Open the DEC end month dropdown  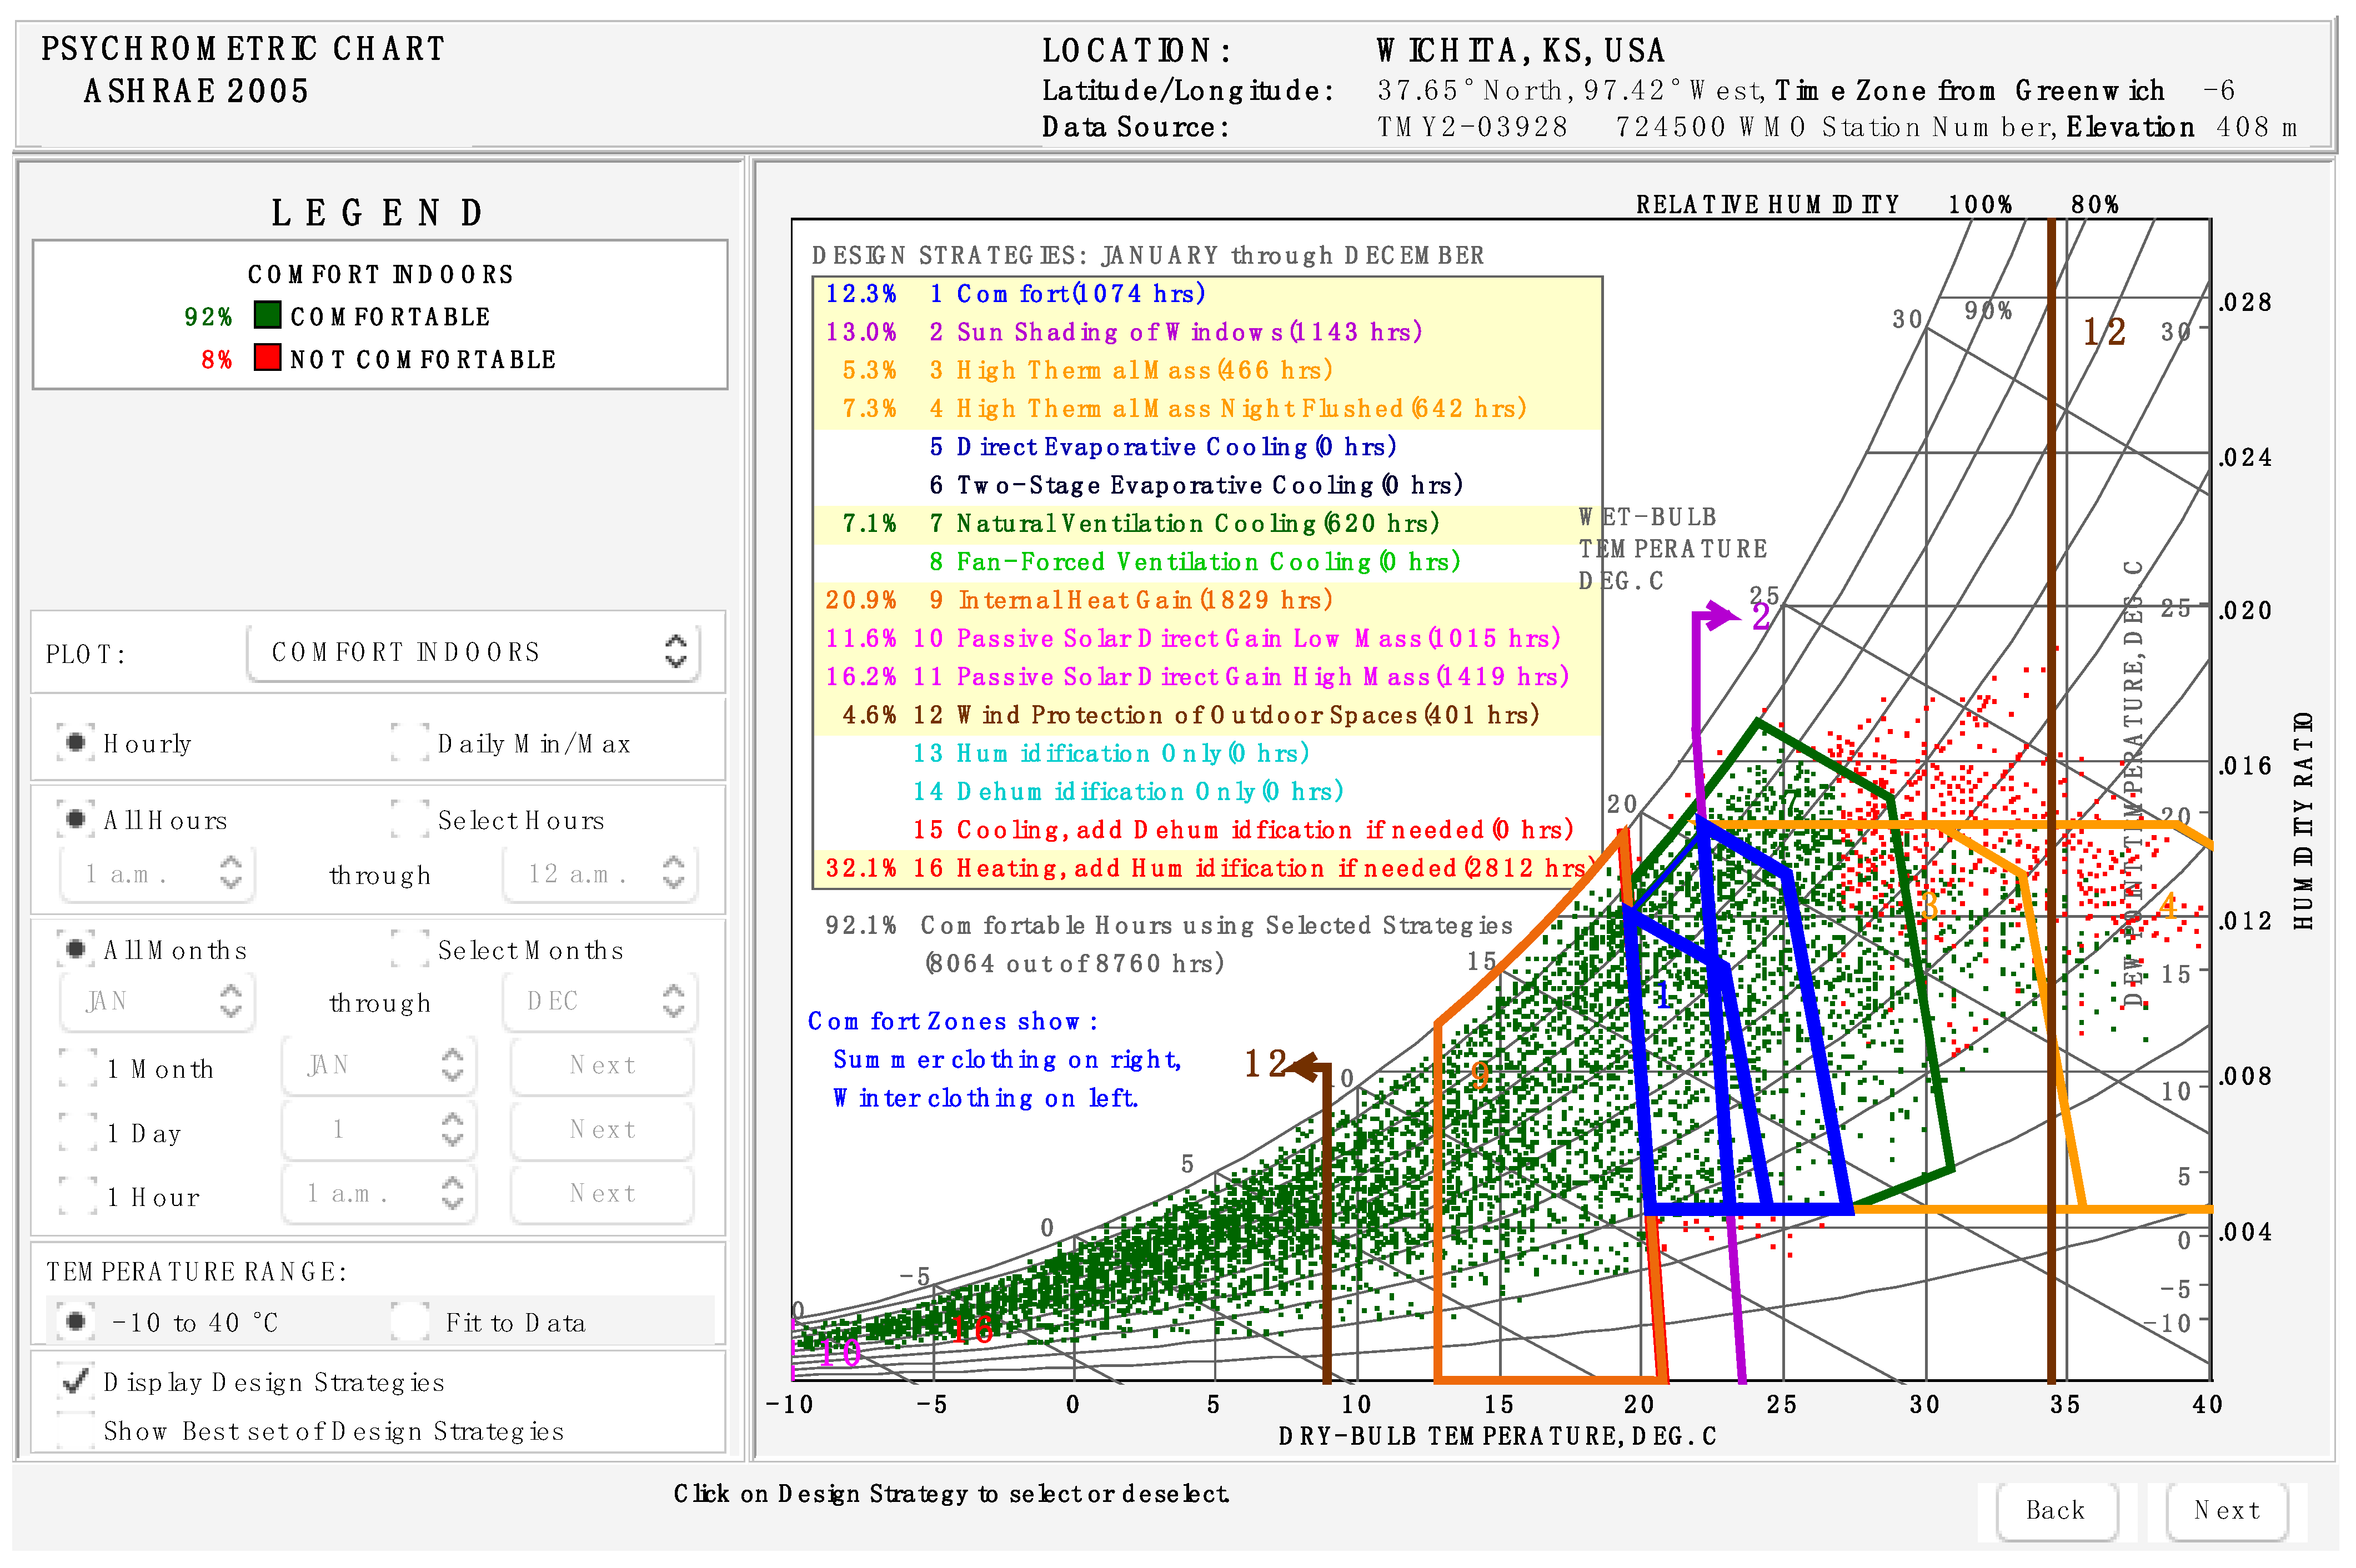pos(599,1001)
